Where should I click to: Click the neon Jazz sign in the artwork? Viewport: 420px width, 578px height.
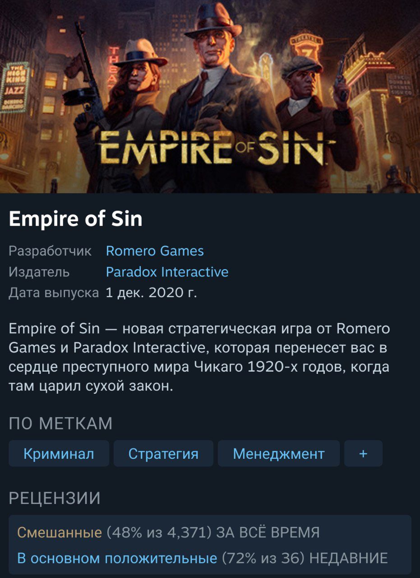(15, 85)
